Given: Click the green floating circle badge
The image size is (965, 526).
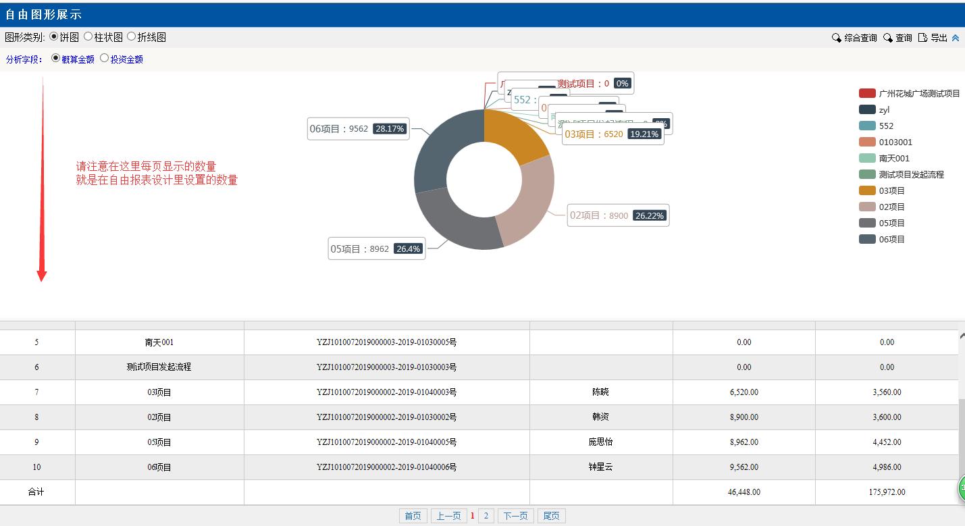Looking at the screenshot, I should pos(962,489).
